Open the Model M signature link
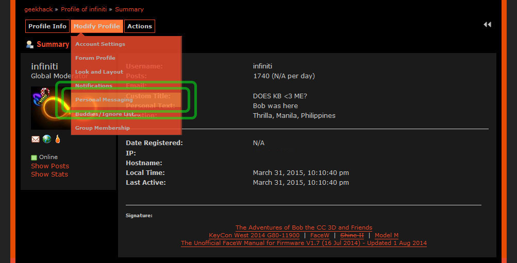Image resolution: width=517 pixels, height=263 pixels. (x=387, y=235)
